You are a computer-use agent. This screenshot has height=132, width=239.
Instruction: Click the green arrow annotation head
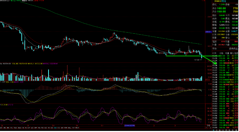pyautogui.click(x=215, y=63)
